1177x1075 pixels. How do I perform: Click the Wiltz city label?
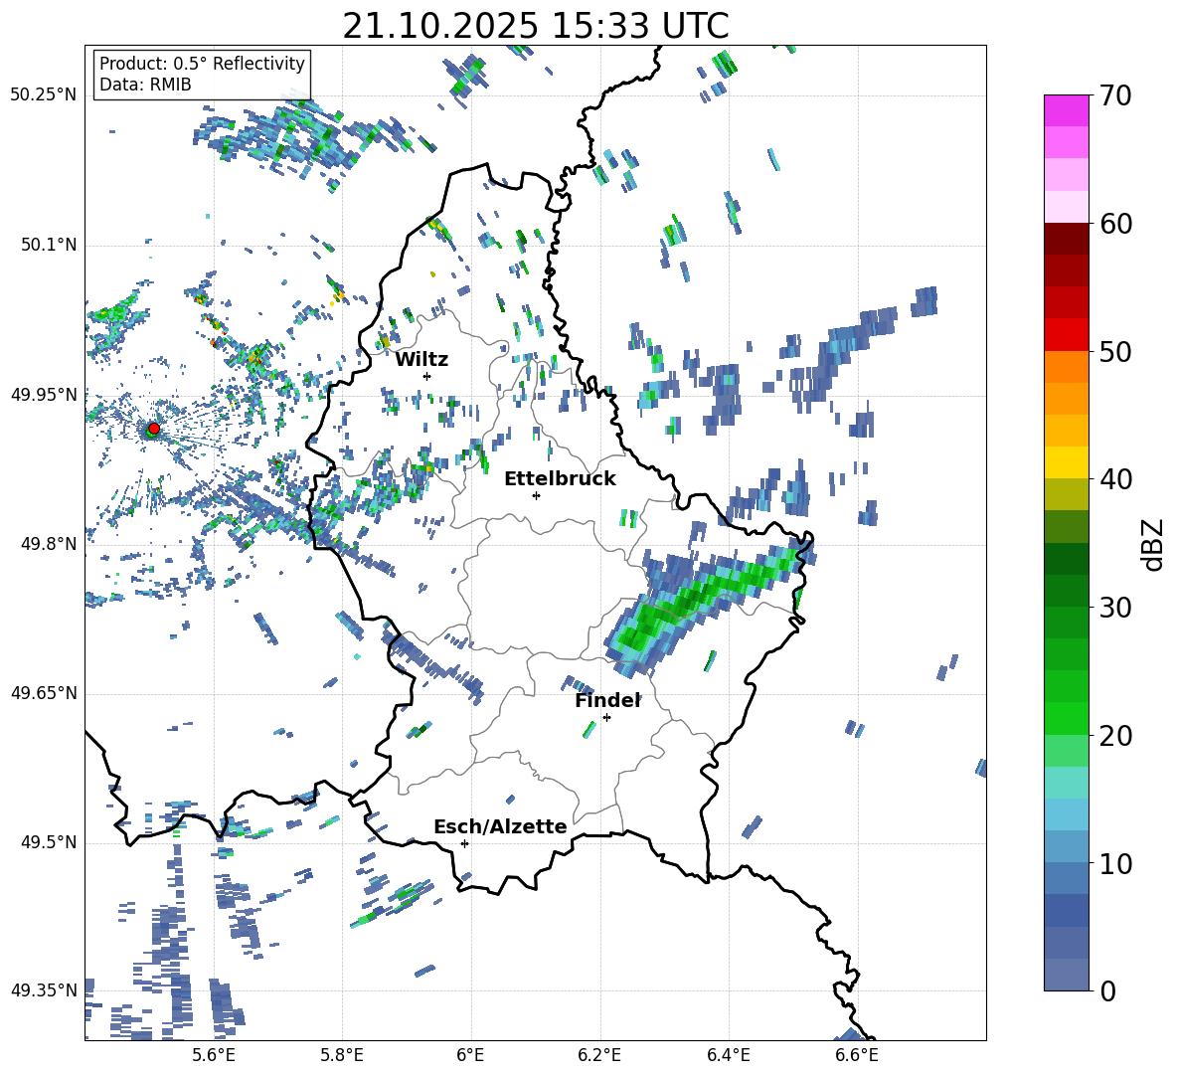pos(421,360)
